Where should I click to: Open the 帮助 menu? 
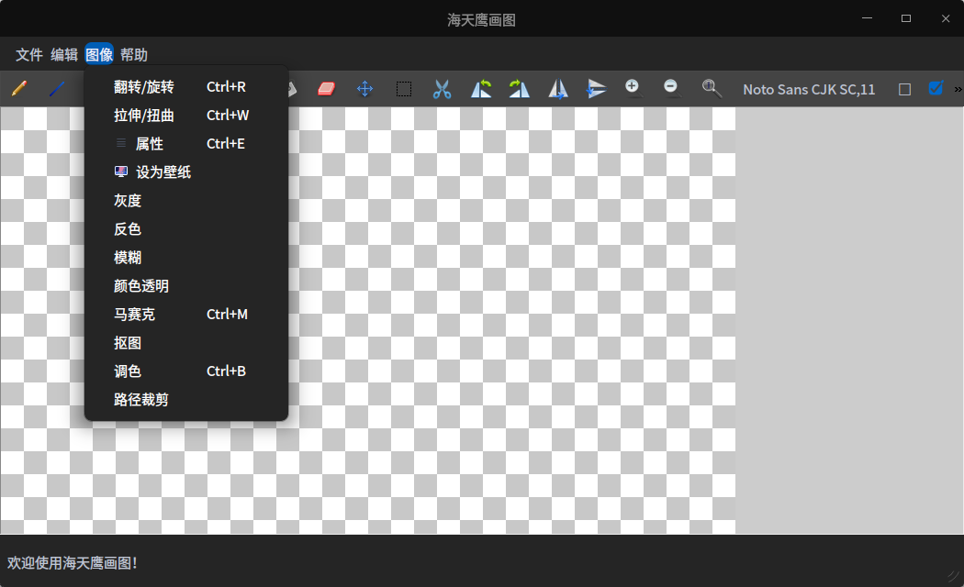[x=134, y=55]
